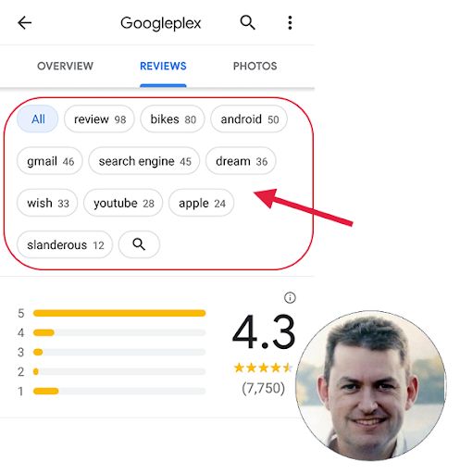
Task: Choose the gmail 46 chip
Action: (50, 161)
